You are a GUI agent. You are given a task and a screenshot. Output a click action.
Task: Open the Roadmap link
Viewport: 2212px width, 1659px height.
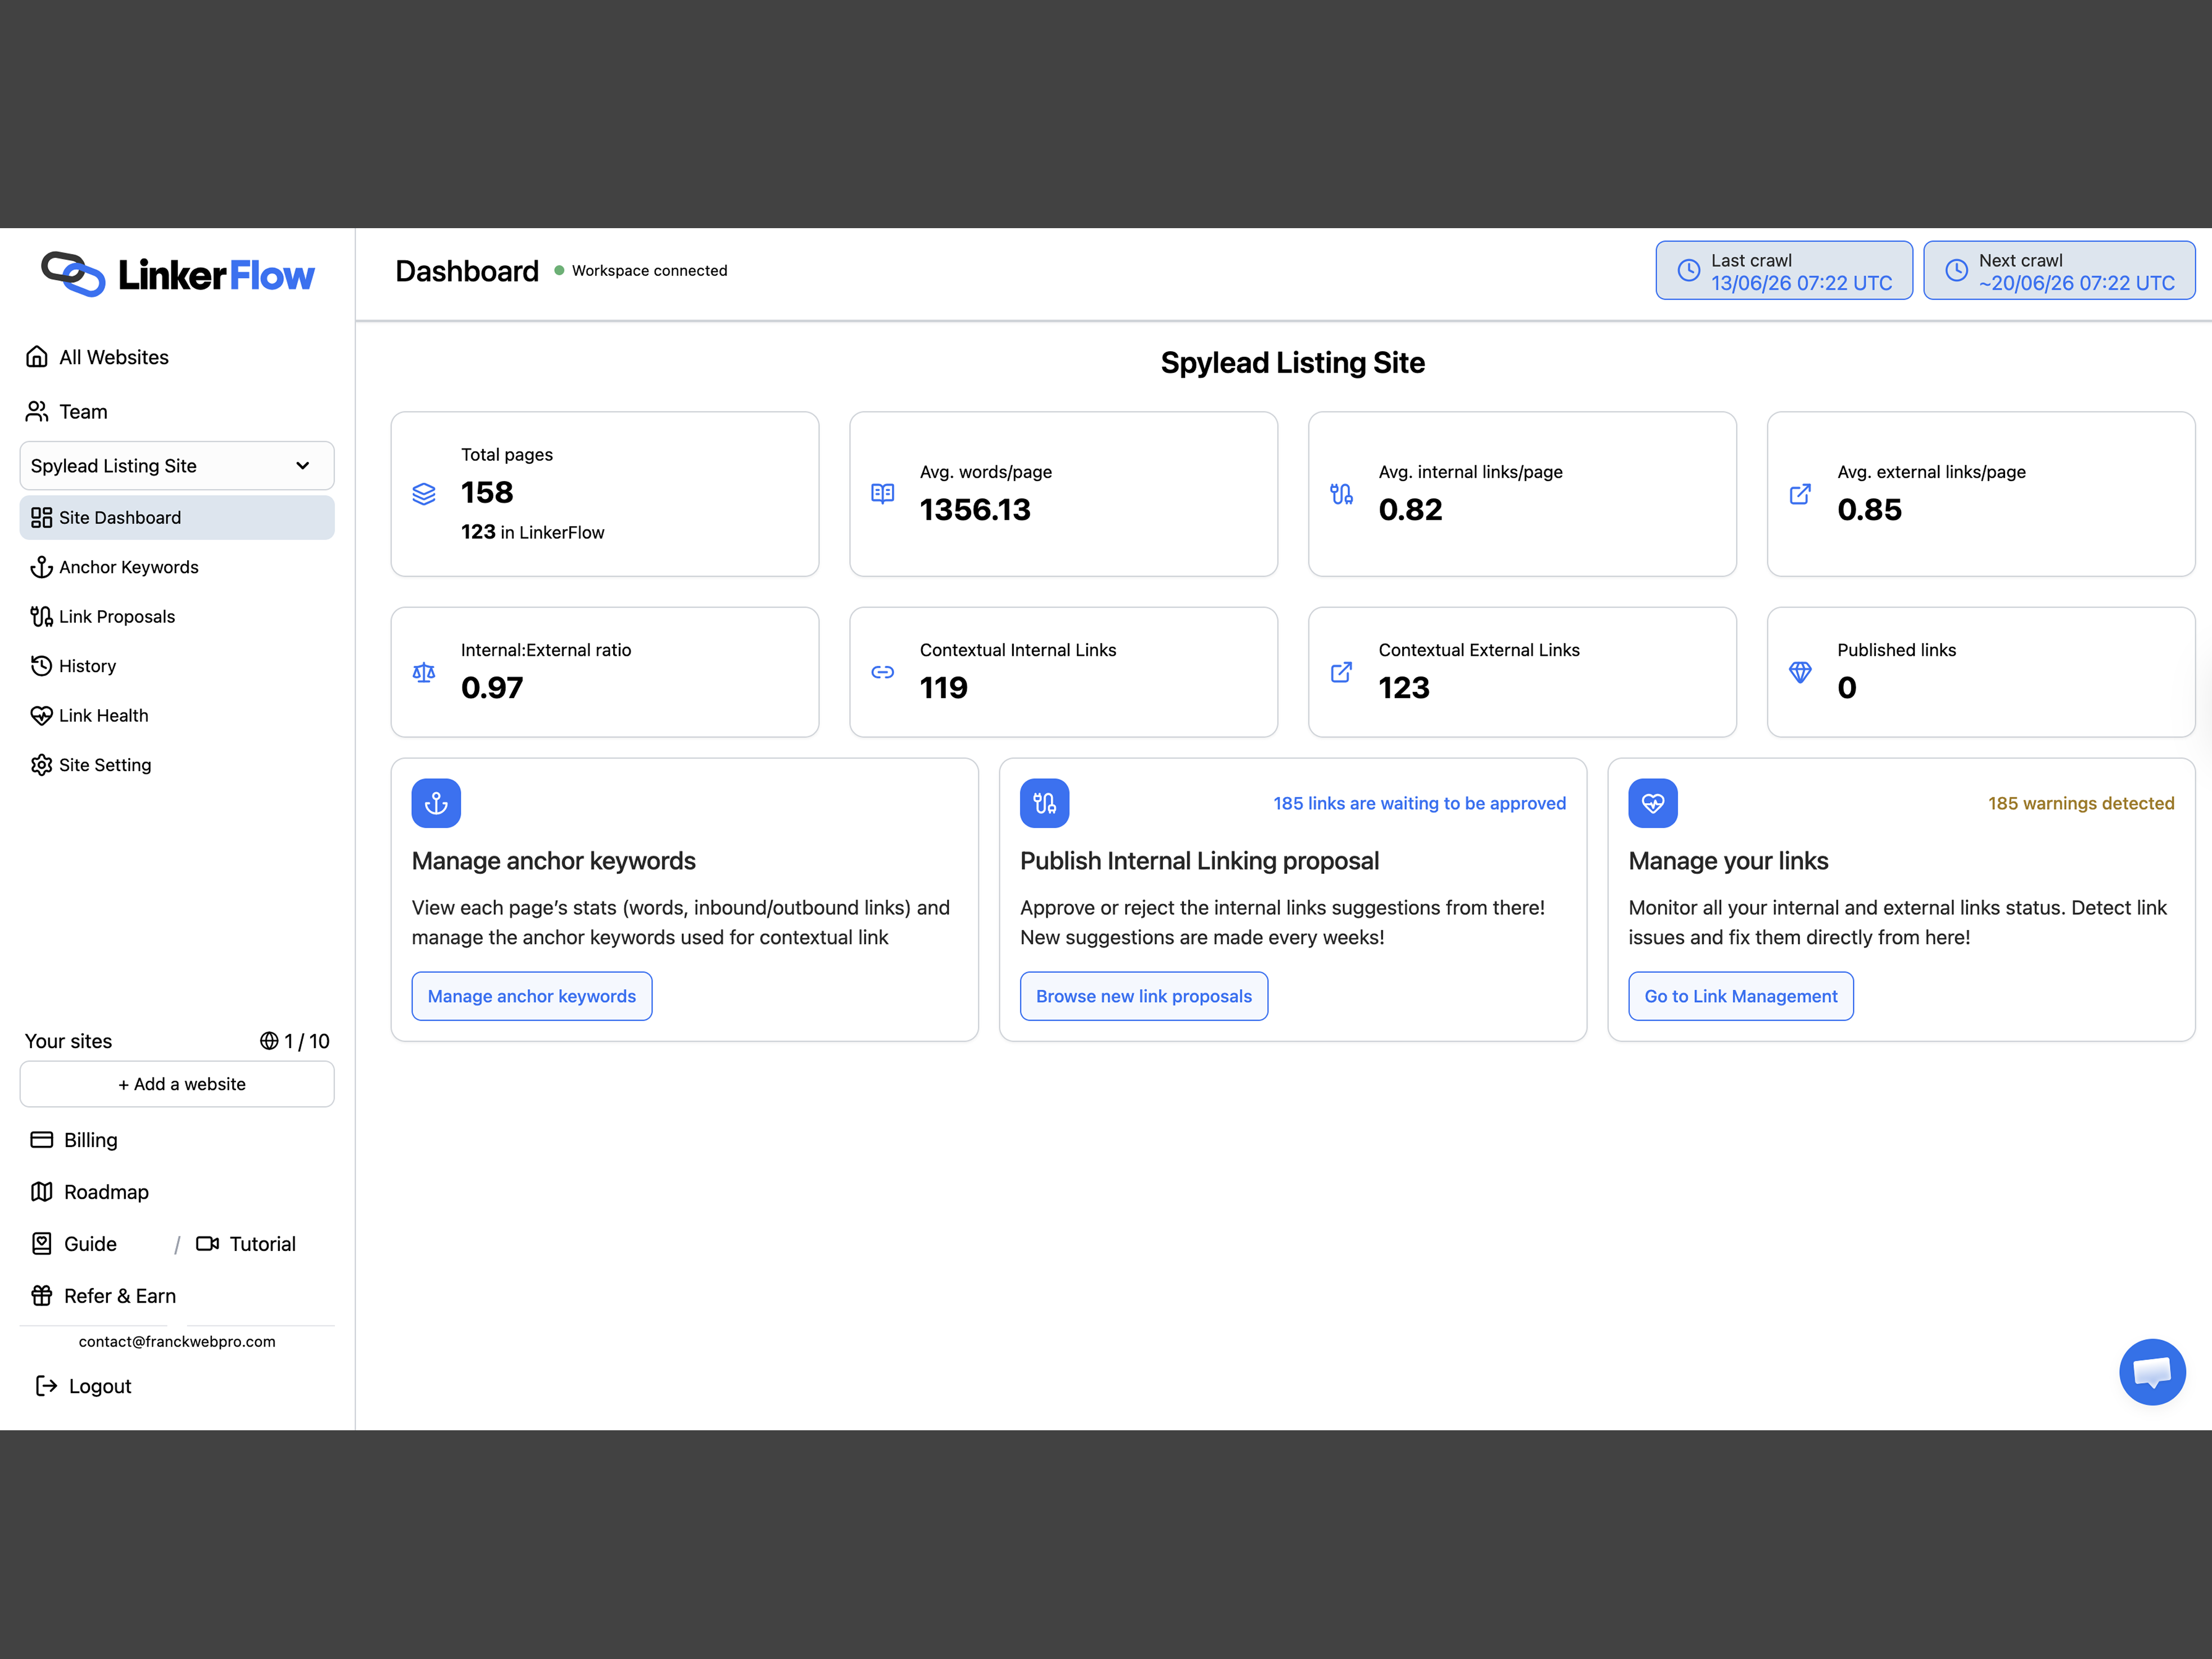106,1192
